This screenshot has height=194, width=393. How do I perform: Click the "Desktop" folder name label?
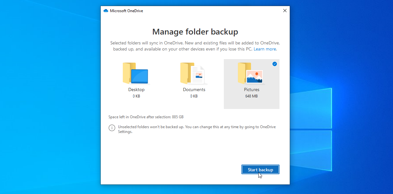[x=137, y=89]
